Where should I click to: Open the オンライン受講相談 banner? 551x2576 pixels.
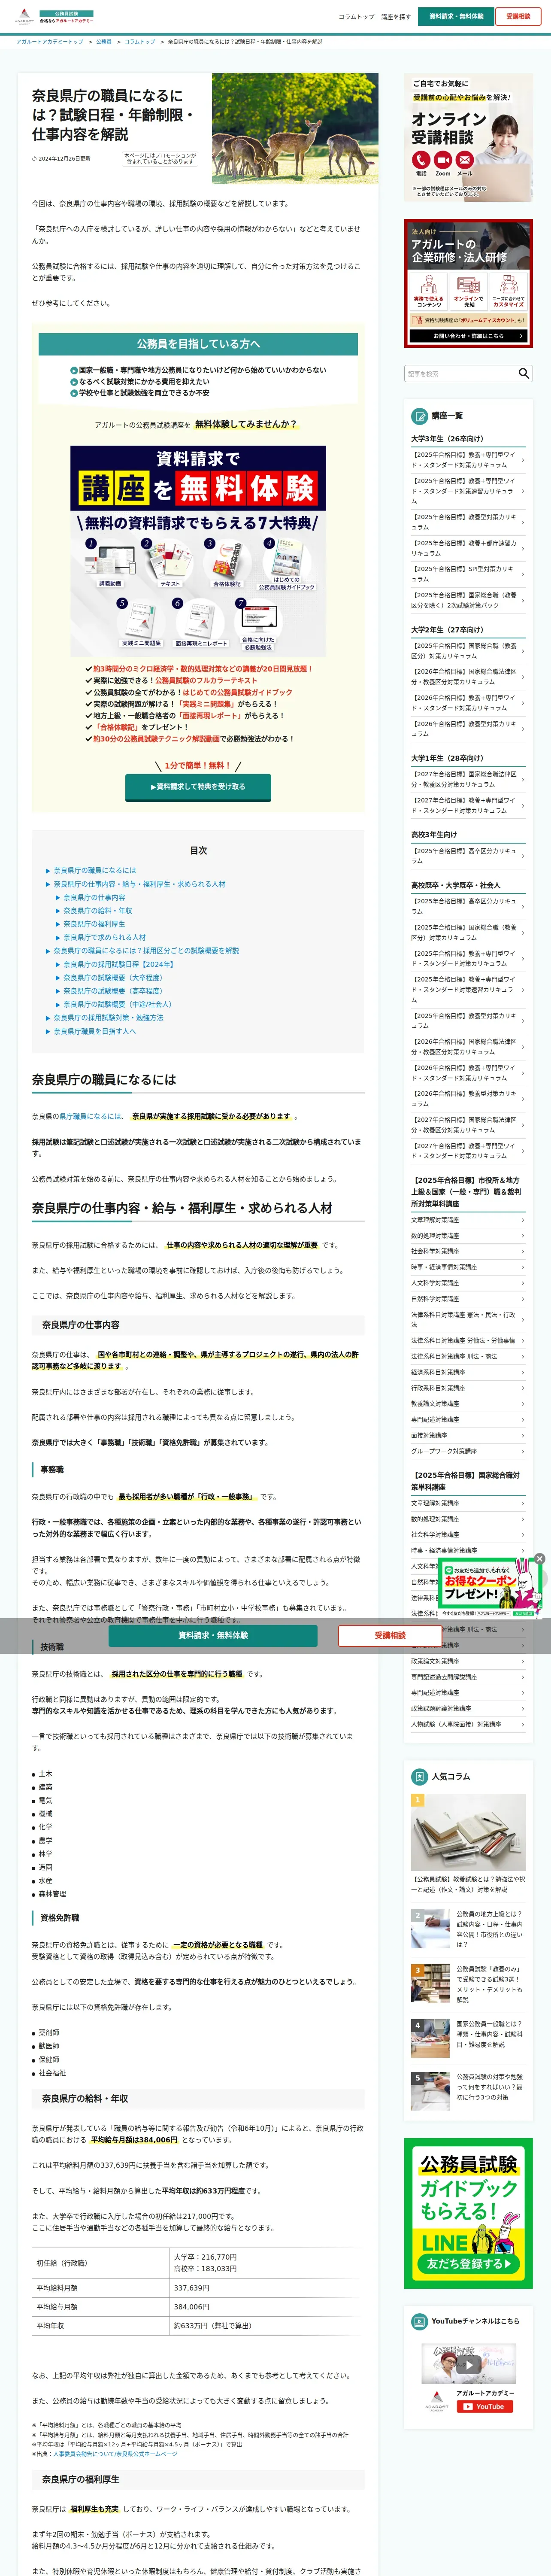point(468,137)
